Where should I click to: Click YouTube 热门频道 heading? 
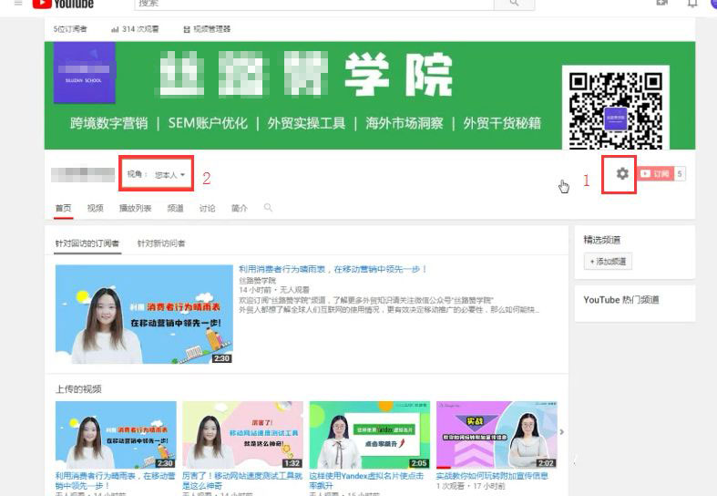[621, 300]
